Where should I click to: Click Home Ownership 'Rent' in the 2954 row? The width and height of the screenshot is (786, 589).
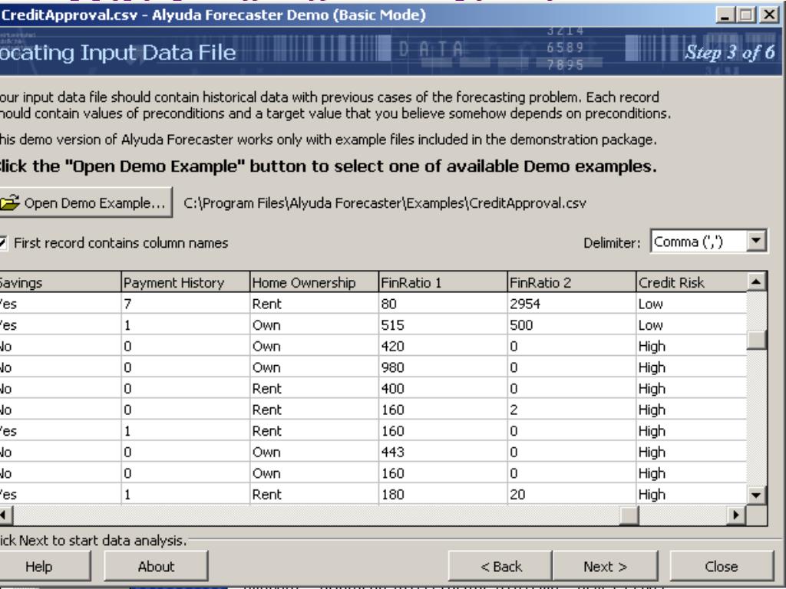[314, 304]
